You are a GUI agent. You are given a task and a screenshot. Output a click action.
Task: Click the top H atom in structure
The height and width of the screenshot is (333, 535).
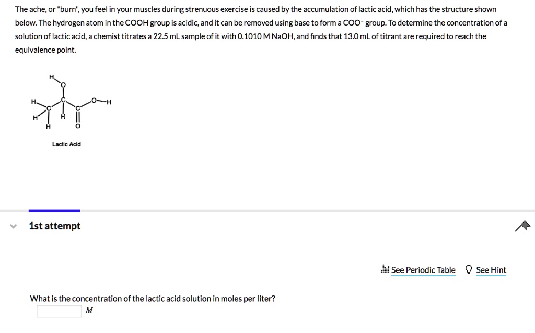click(x=51, y=77)
